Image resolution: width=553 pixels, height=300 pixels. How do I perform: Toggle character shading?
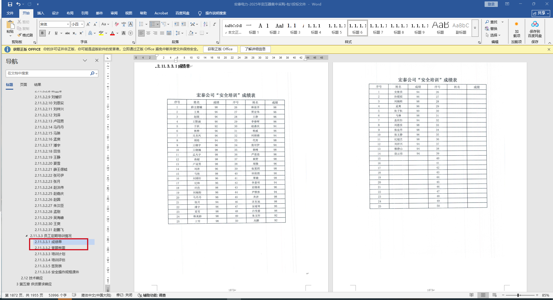point(124,33)
